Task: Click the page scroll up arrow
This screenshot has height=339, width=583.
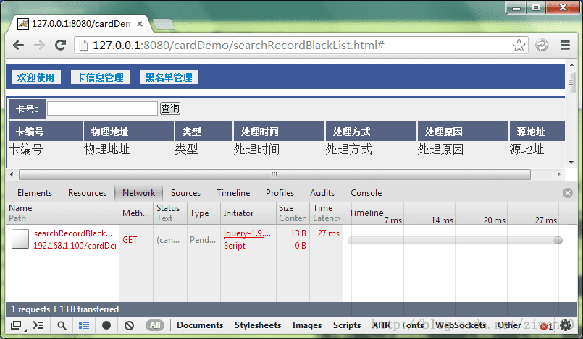Action: [571, 65]
